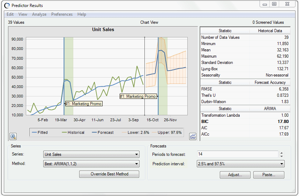
Task: Click the 39 Values label
Action: (16, 22)
